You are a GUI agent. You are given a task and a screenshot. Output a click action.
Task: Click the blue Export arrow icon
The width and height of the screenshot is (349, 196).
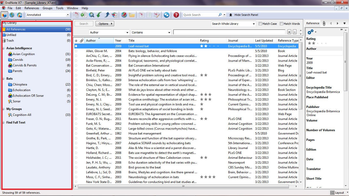click(x=107, y=15)
